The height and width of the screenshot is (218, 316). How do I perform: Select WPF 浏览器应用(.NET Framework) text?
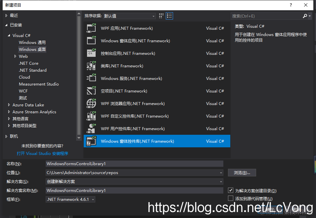(133, 104)
